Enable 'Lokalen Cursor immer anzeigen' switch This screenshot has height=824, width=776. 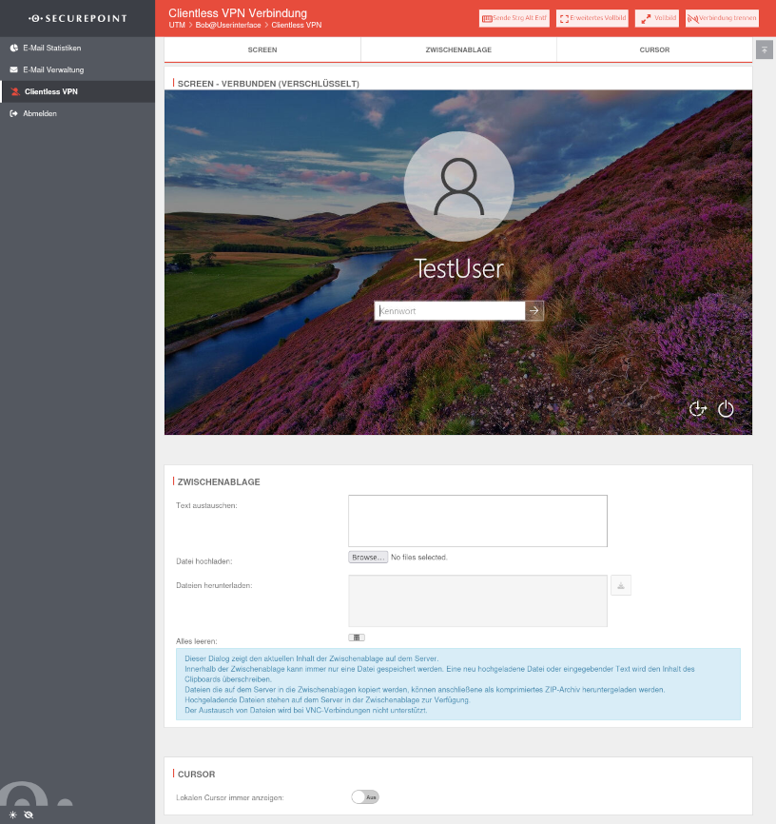coord(365,796)
